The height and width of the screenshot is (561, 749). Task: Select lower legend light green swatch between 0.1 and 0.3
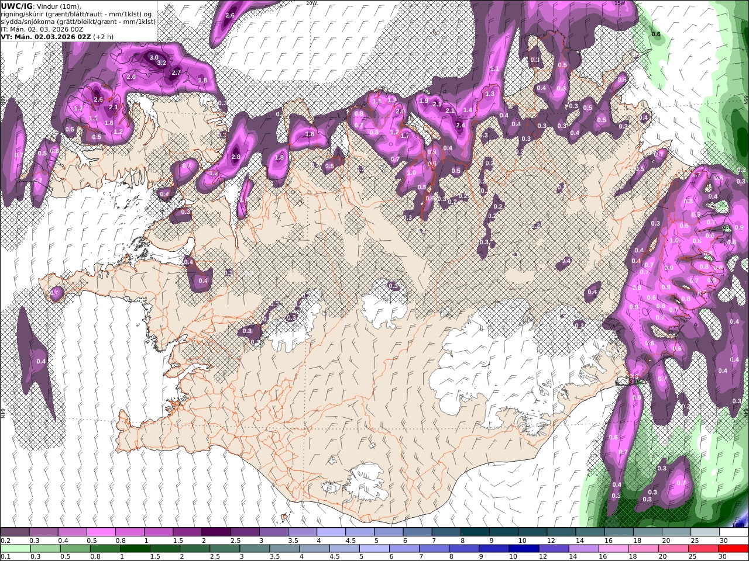[x=16, y=548]
